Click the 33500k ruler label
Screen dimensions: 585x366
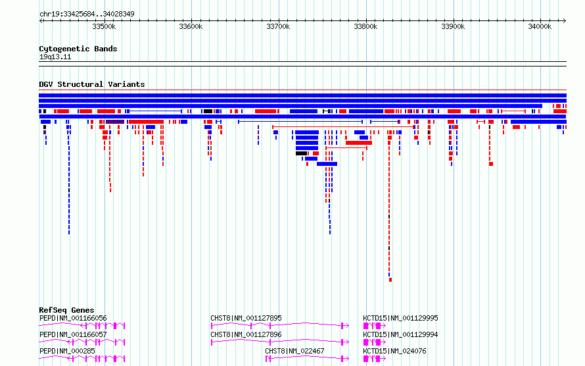[x=104, y=26]
